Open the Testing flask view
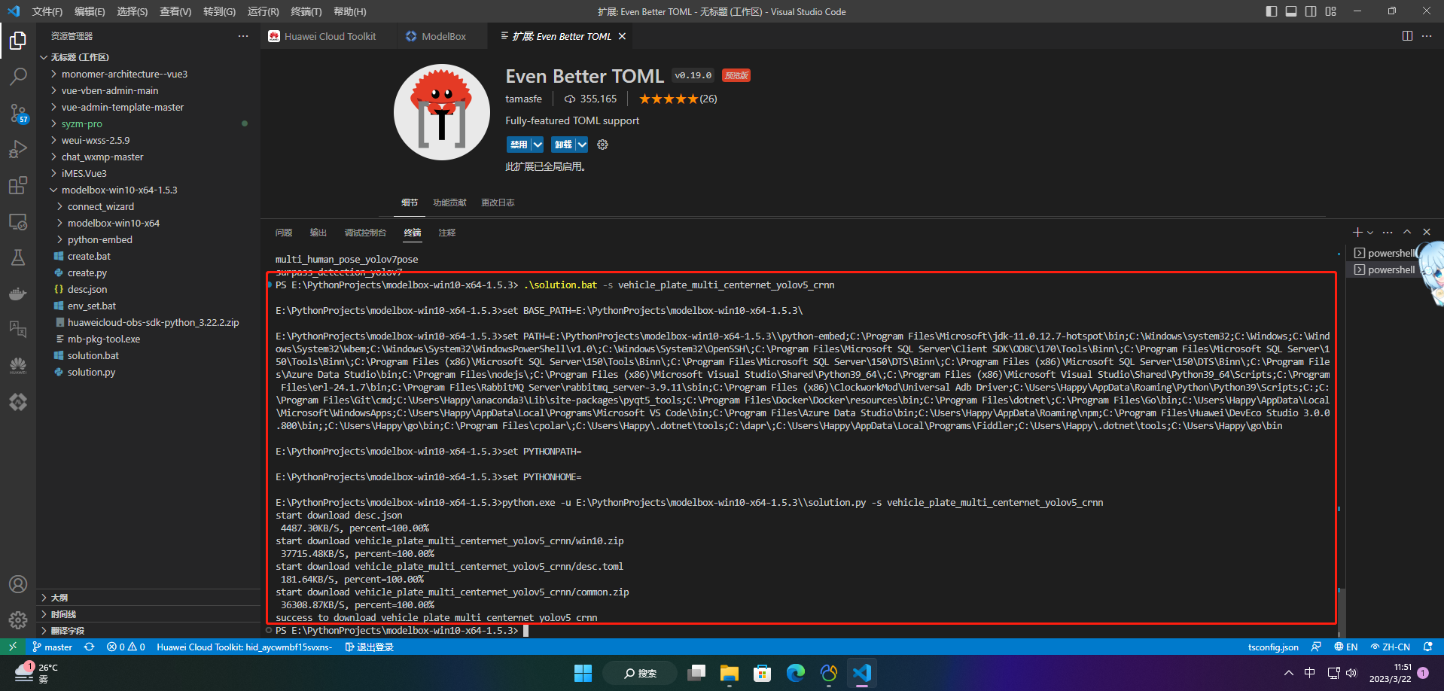1444x691 pixels. (18, 257)
